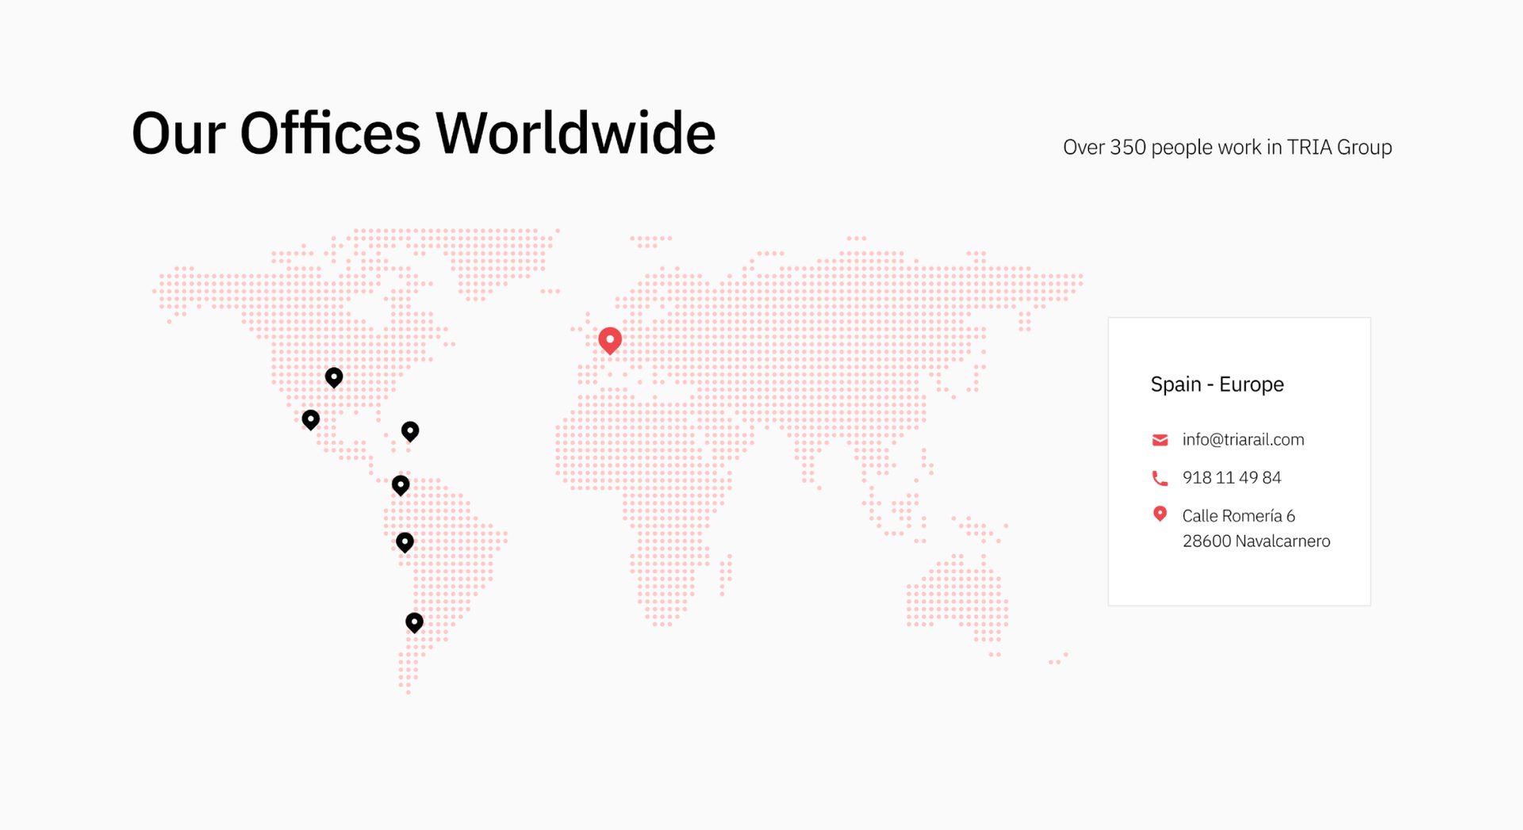Select the Peru map pin
1523x830 pixels.
click(x=405, y=542)
